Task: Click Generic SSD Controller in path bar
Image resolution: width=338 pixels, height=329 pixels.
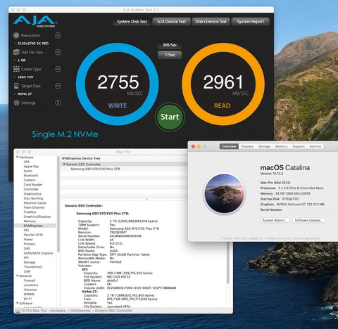Action: pyautogui.click(x=113, y=311)
